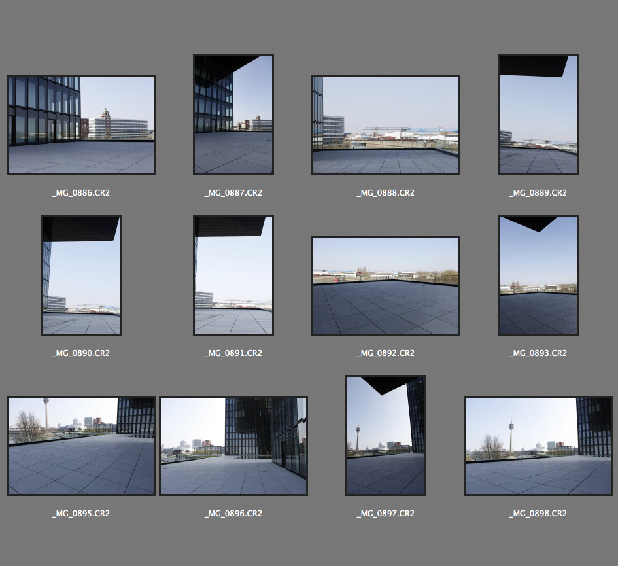Select the _MG_0897.CR2 portrait tower photo
Viewport: 618px width, 566px height.
(386, 435)
